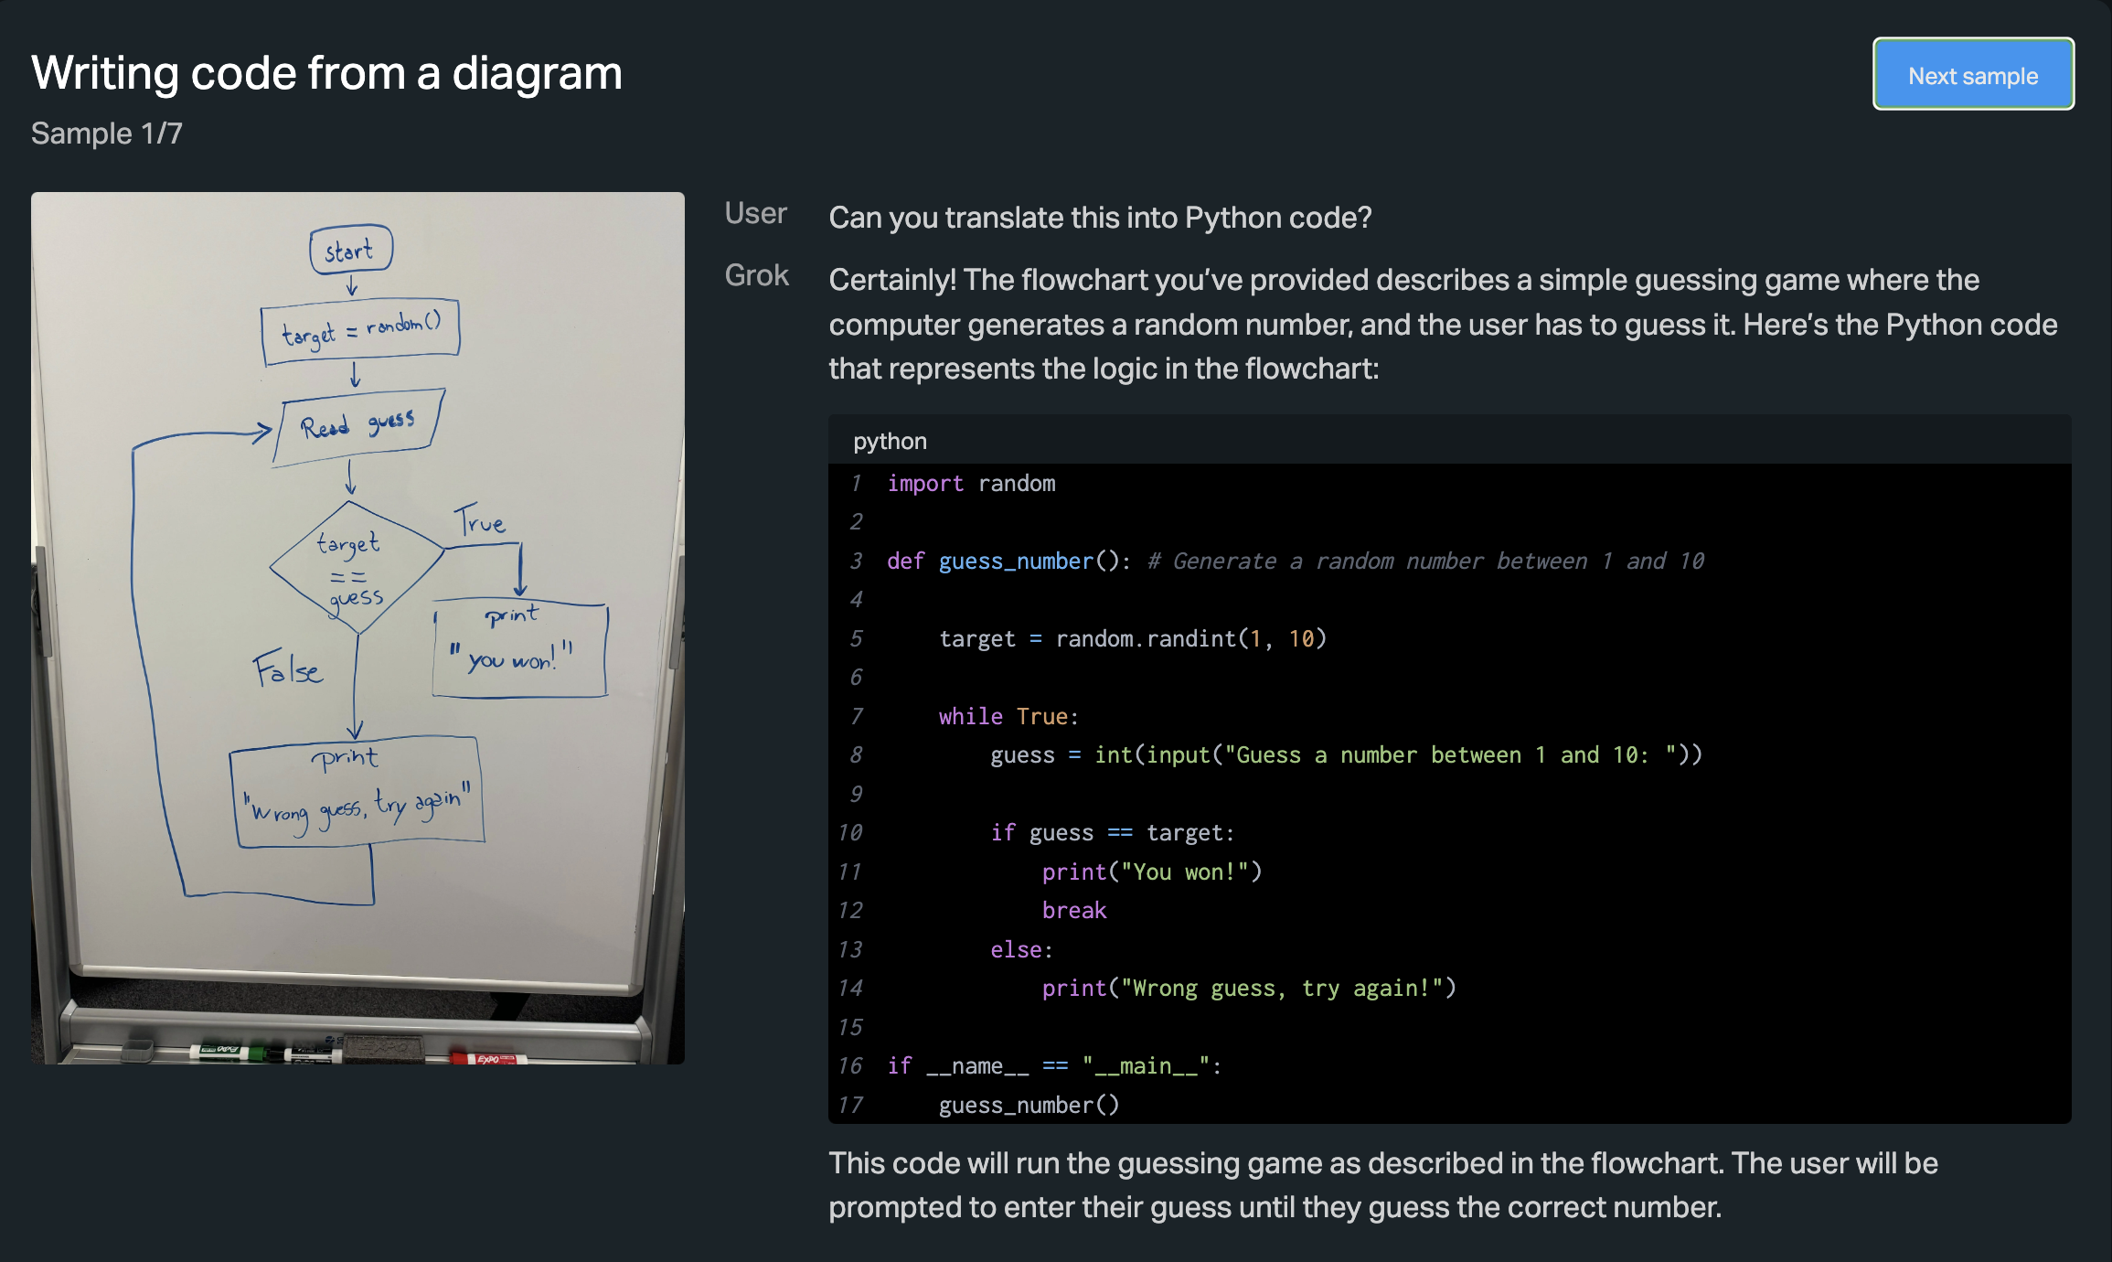2112x1262 pixels.
Task: Click the 'target == guess' diamond in the flowchart
Action: pos(355,568)
